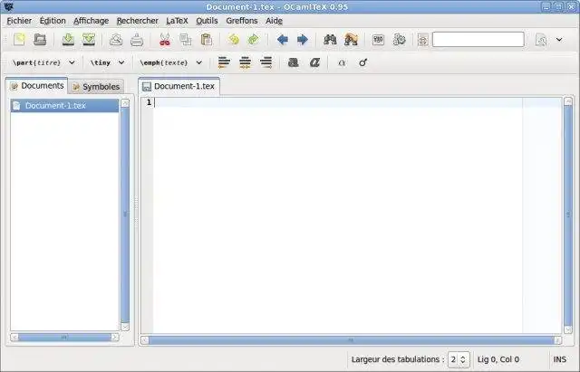Click the 'Largeur des tabulations' label
The image size is (580, 372).
pos(398,359)
